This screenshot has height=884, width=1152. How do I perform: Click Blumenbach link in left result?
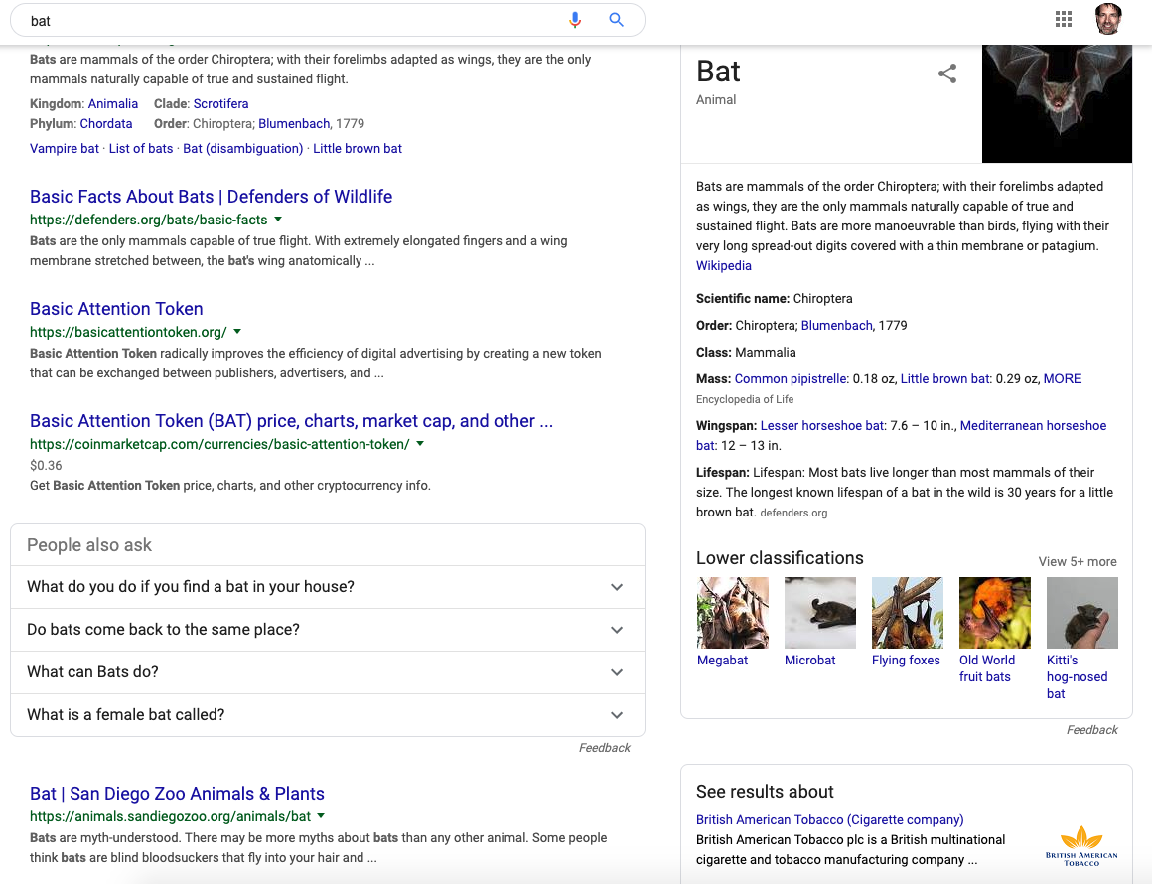(294, 123)
